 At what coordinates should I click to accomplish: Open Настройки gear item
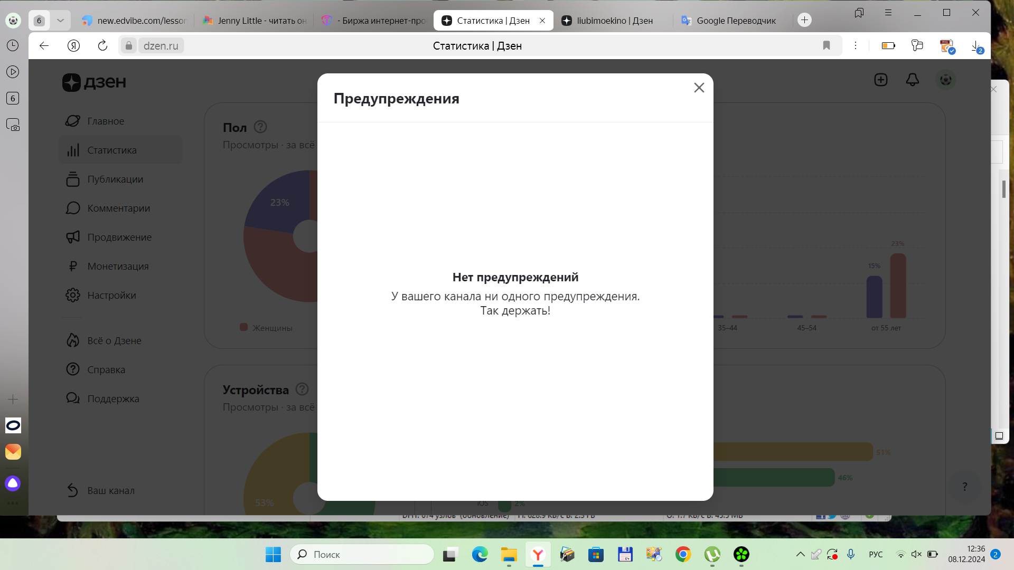tap(111, 295)
